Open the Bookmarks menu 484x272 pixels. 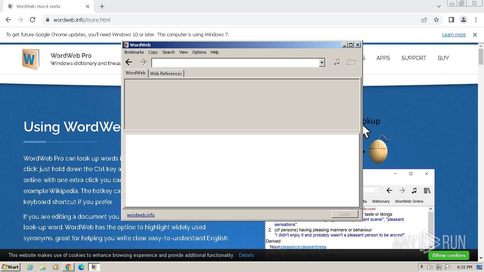134,52
